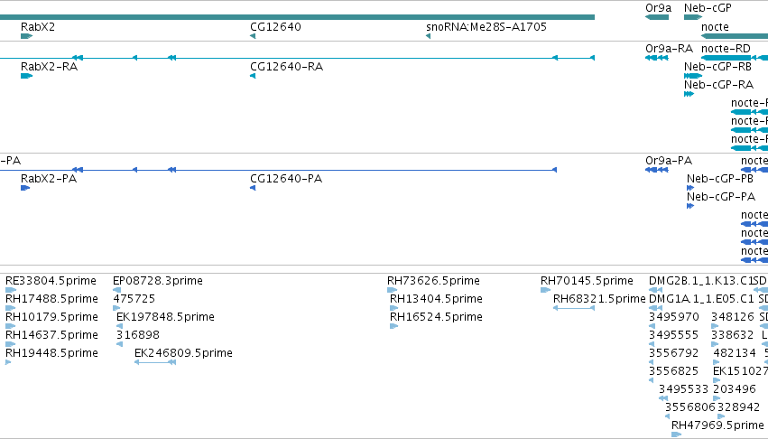Click the RH70145.5prime EST arrow

pos(546,290)
